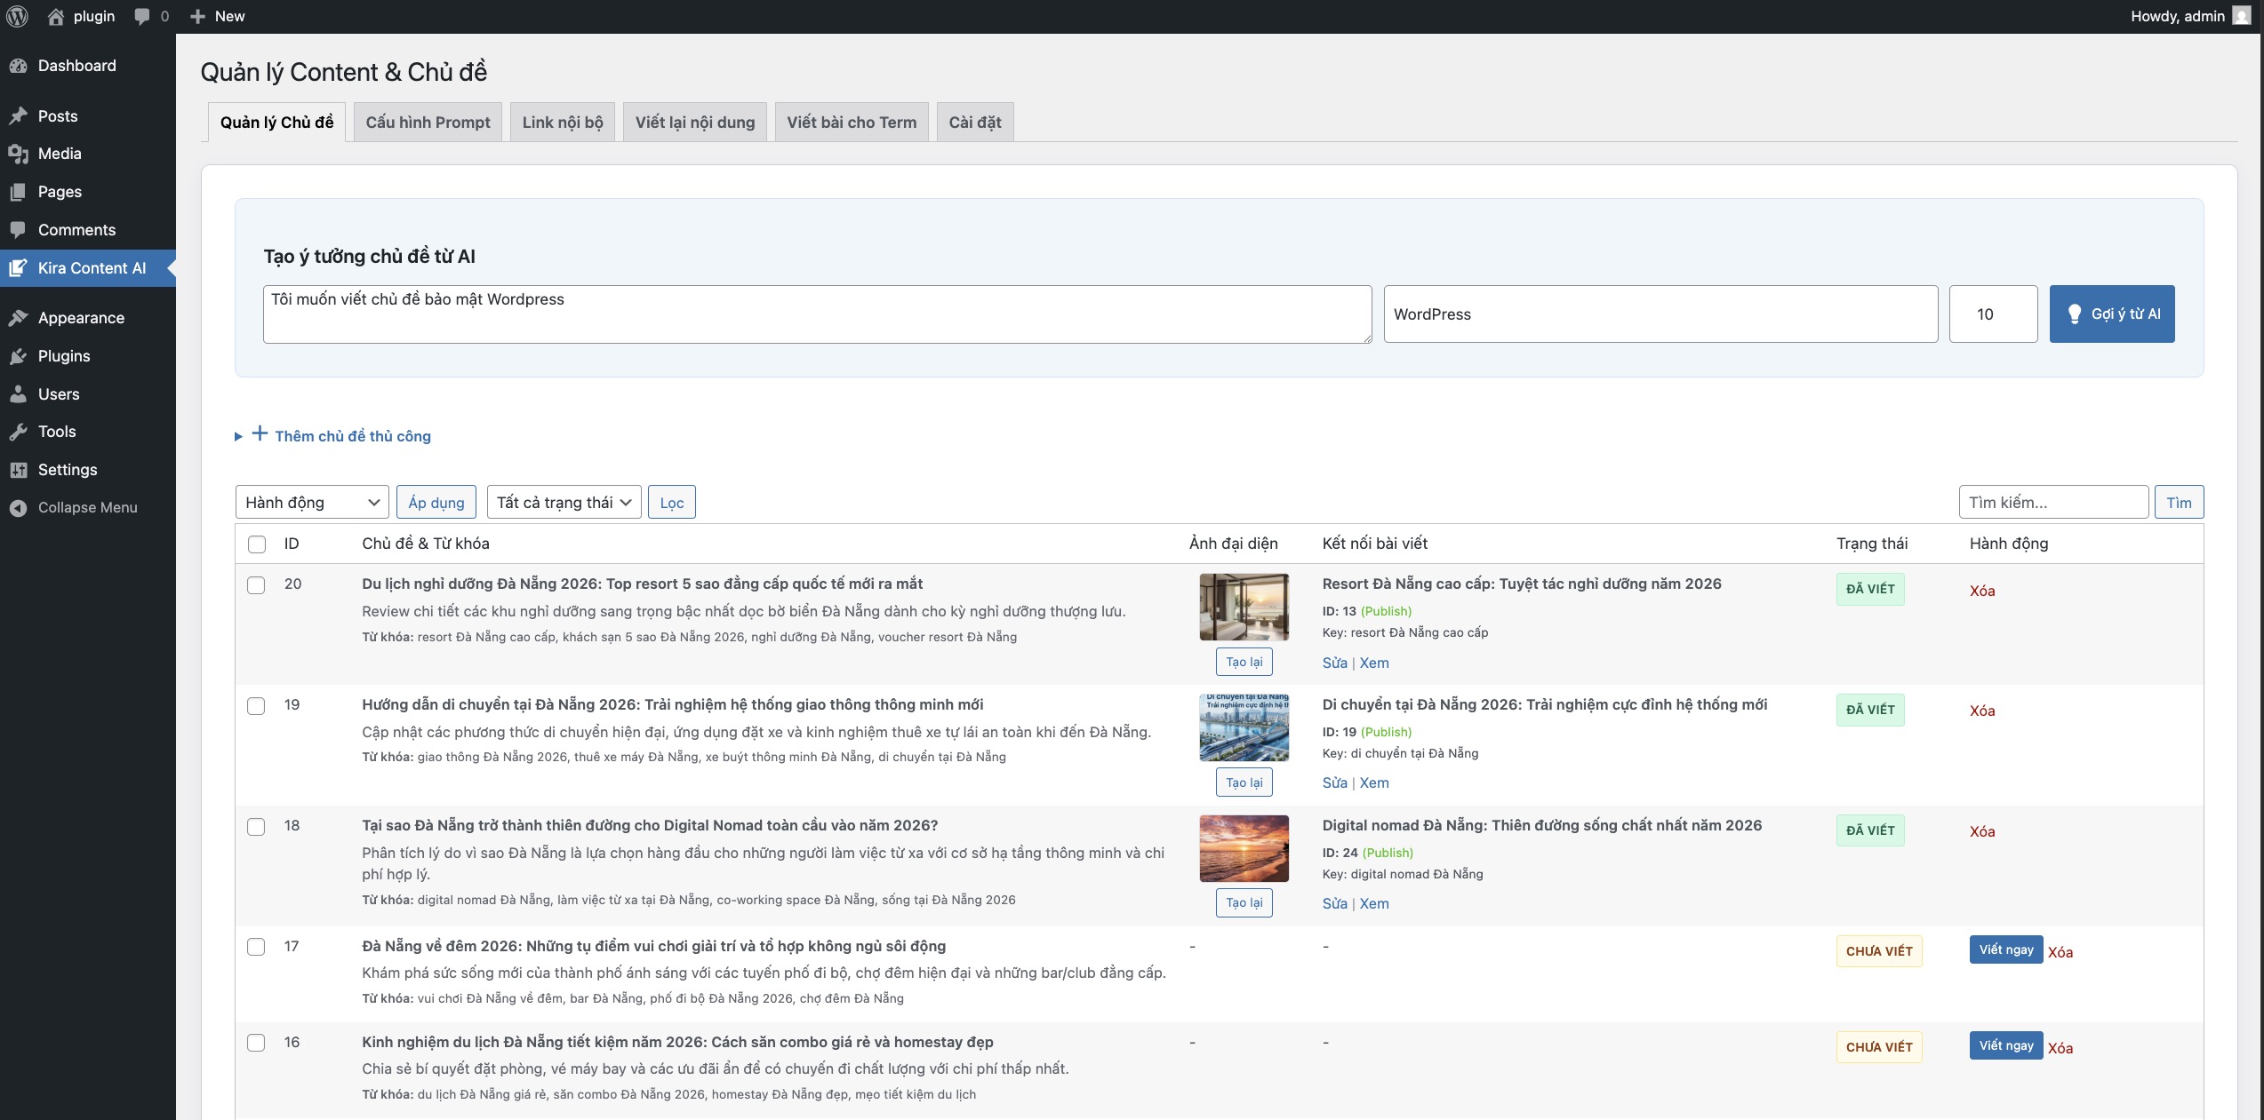Open the Link nội bộ tab
This screenshot has height=1120, width=2264.
(x=563, y=123)
